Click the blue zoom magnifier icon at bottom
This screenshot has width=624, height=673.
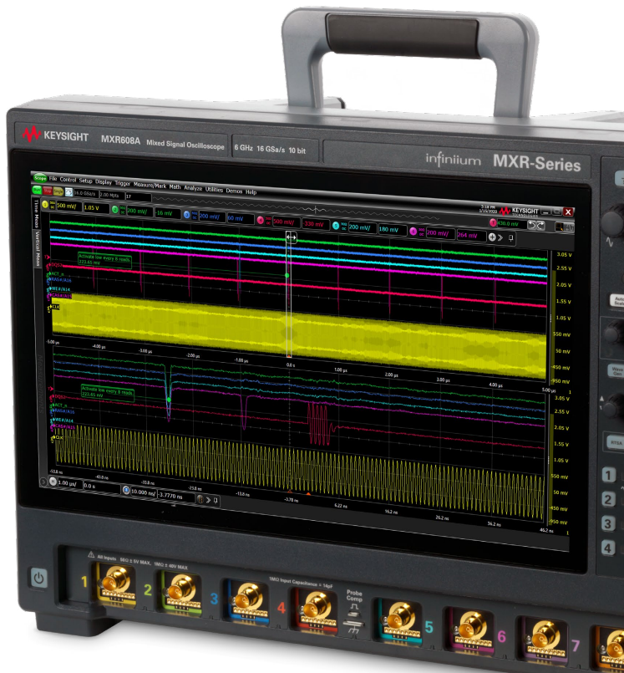[x=125, y=490]
